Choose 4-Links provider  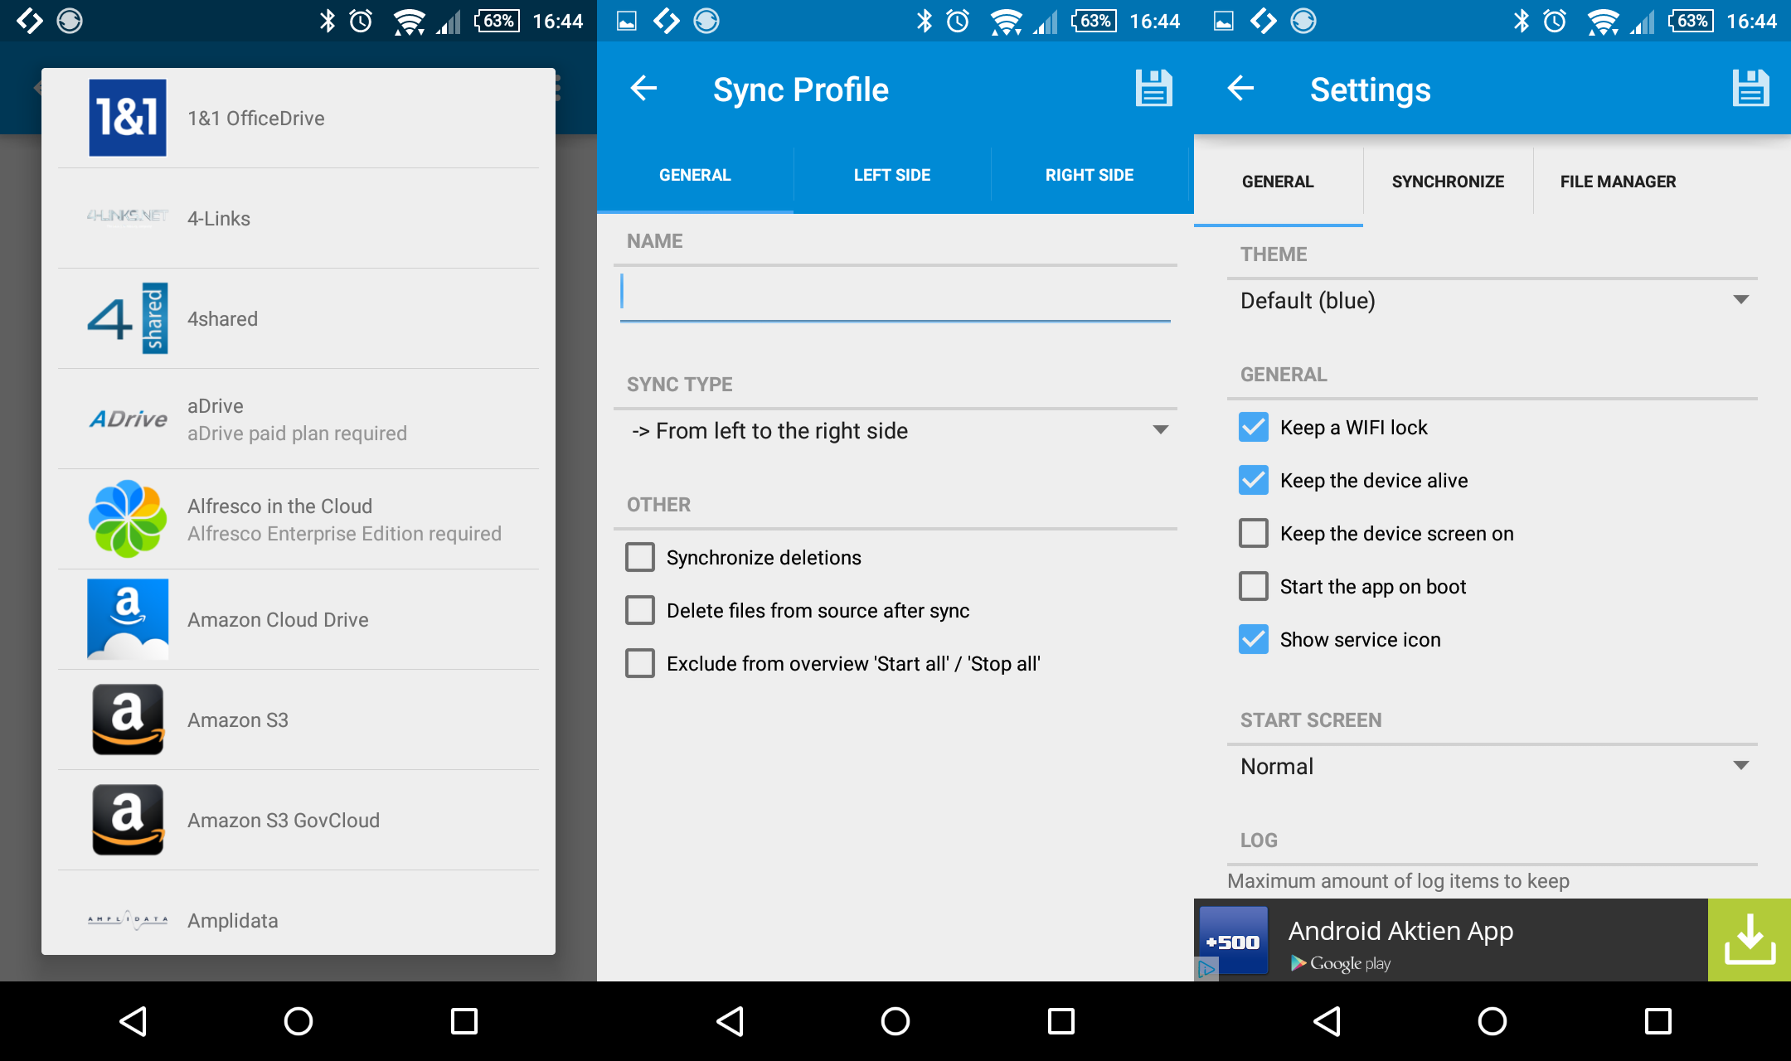pyautogui.click(x=298, y=218)
